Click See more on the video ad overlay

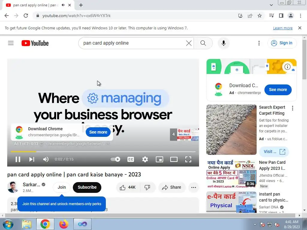[98, 132]
